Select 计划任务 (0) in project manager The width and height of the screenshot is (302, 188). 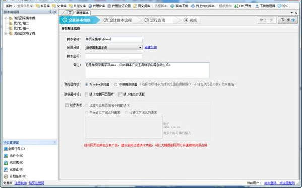tap(18, 176)
